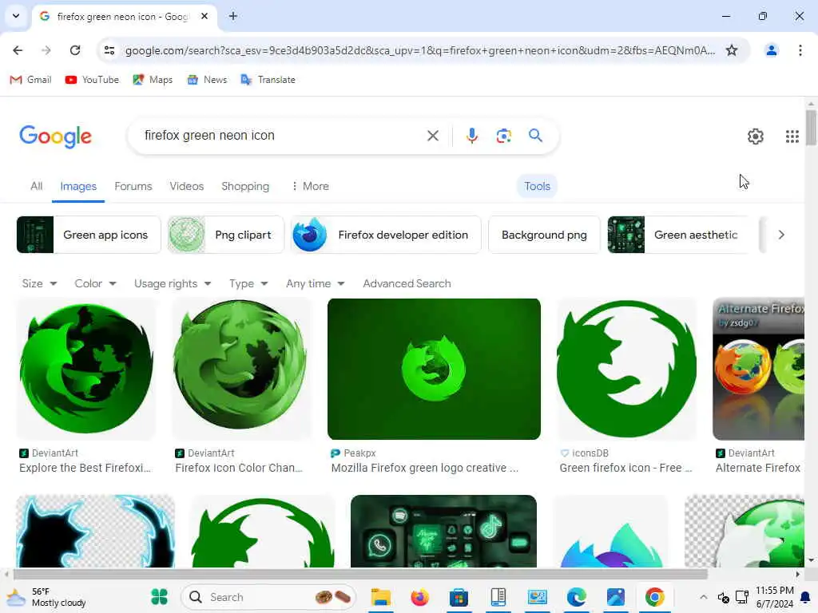Select the Green app icons chip
Viewport: 818px width, 613px height.
tap(89, 235)
